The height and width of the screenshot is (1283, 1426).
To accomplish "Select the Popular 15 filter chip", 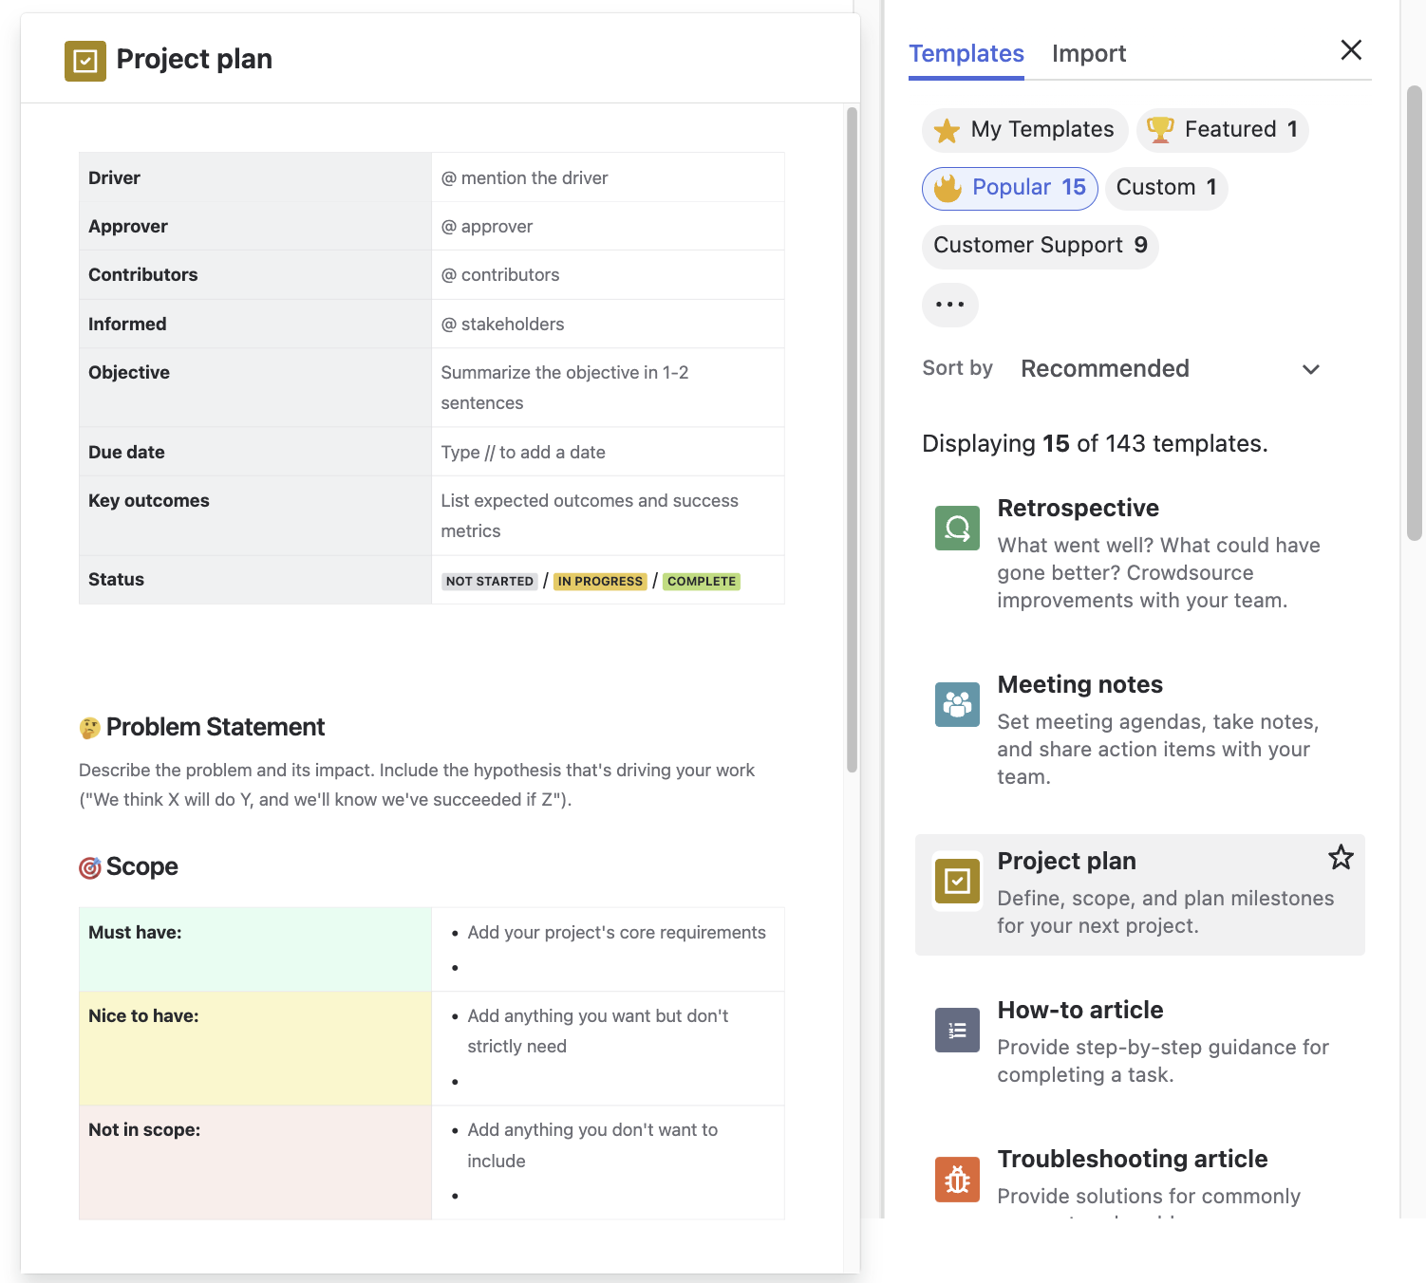I will 1009,188.
